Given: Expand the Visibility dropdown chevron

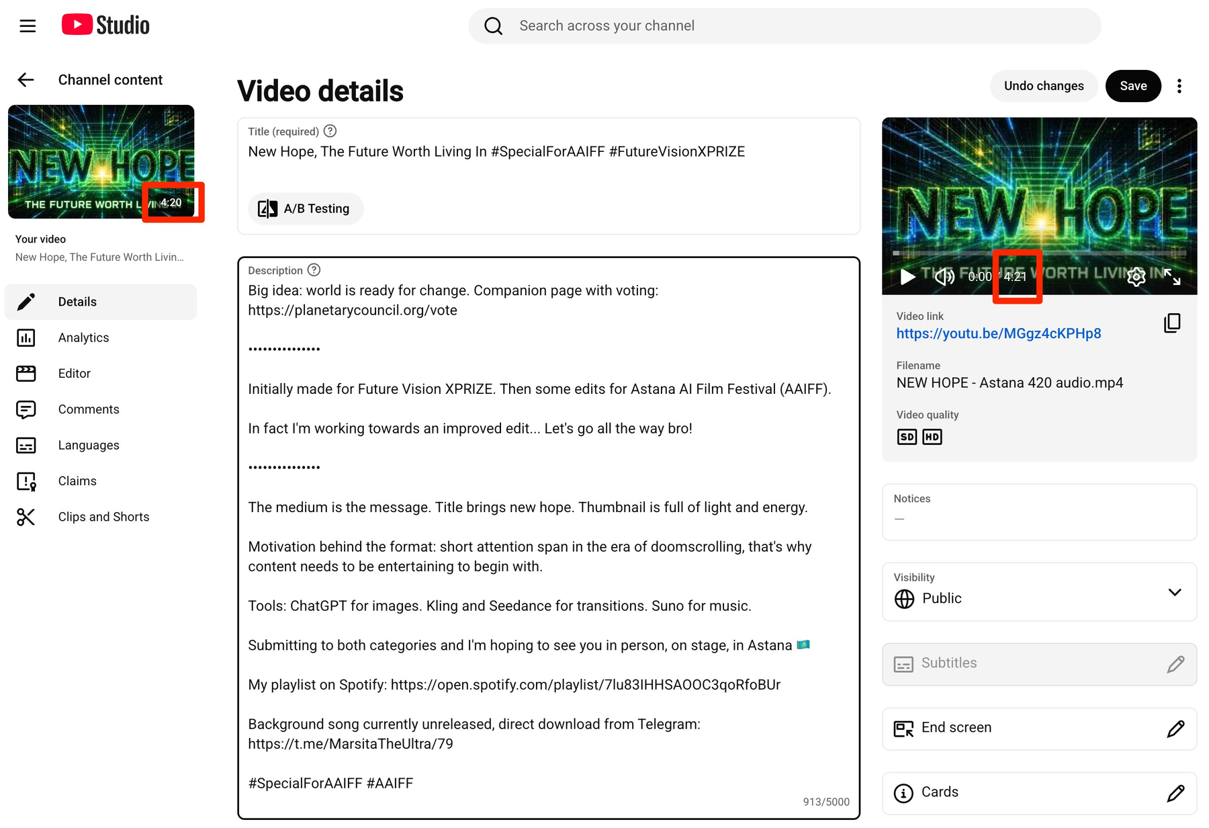Looking at the screenshot, I should pos(1175,592).
